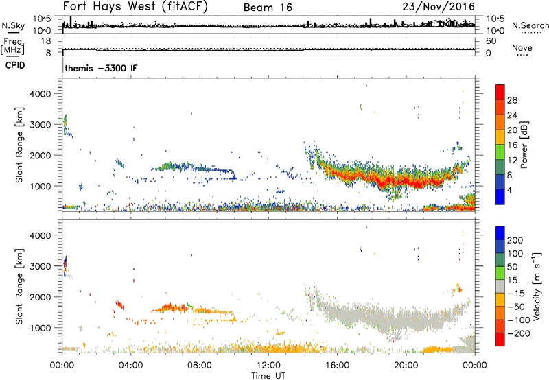Click the orange velocity patch near 06:00
Viewport: 549px width, 380px height.
(x=170, y=308)
